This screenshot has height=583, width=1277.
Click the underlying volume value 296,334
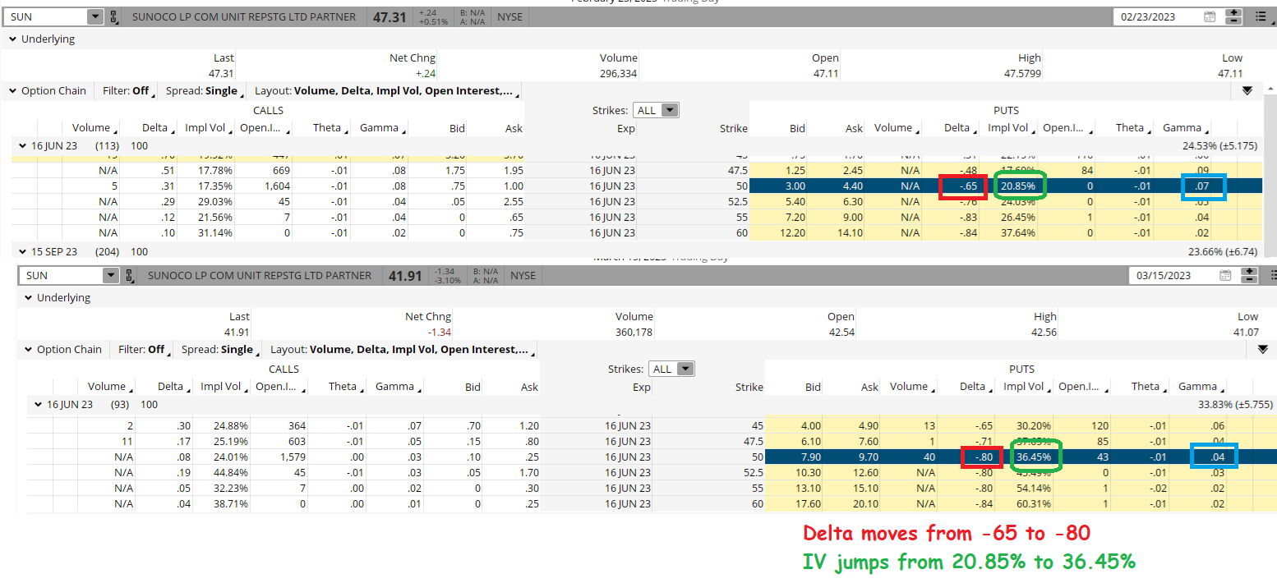point(619,73)
